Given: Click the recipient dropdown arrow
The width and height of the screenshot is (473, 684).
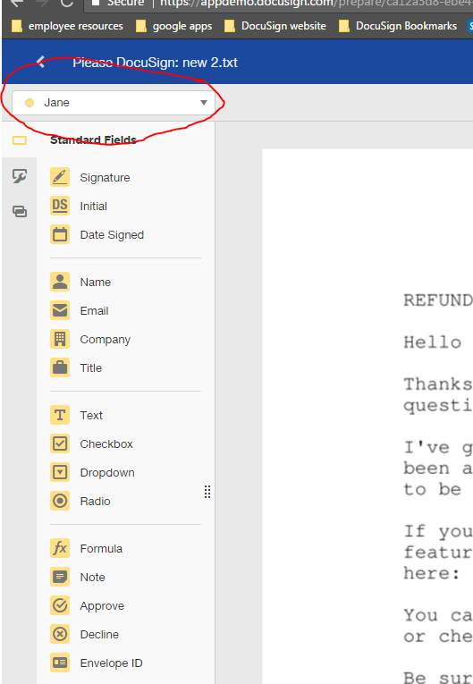Looking at the screenshot, I should pyautogui.click(x=204, y=103).
